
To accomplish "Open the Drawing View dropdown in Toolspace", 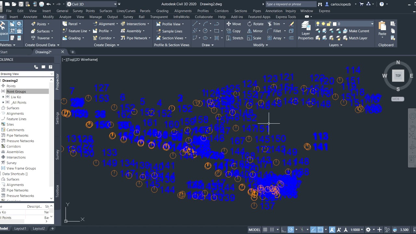I will pos(26,74).
